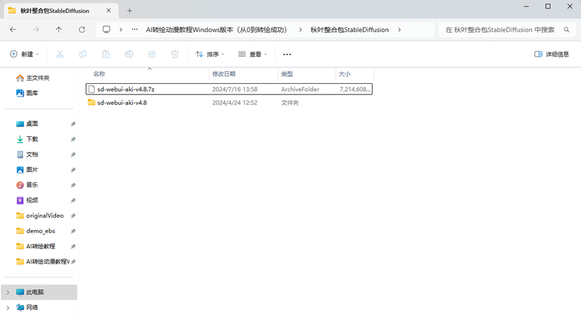Open the 新建 (New) dropdown

pyautogui.click(x=24, y=54)
